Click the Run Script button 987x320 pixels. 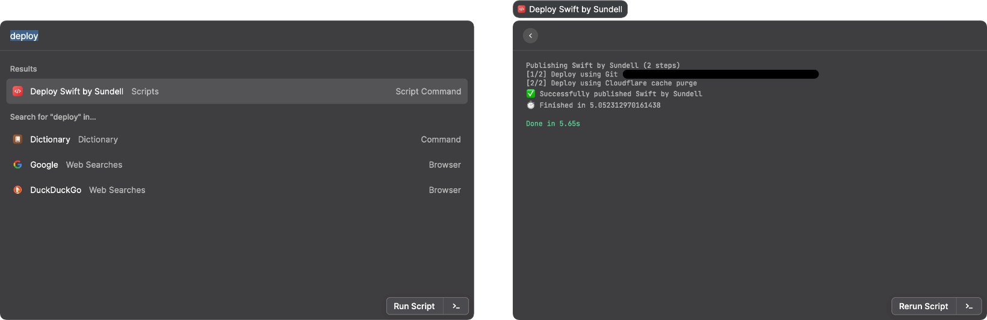click(414, 306)
